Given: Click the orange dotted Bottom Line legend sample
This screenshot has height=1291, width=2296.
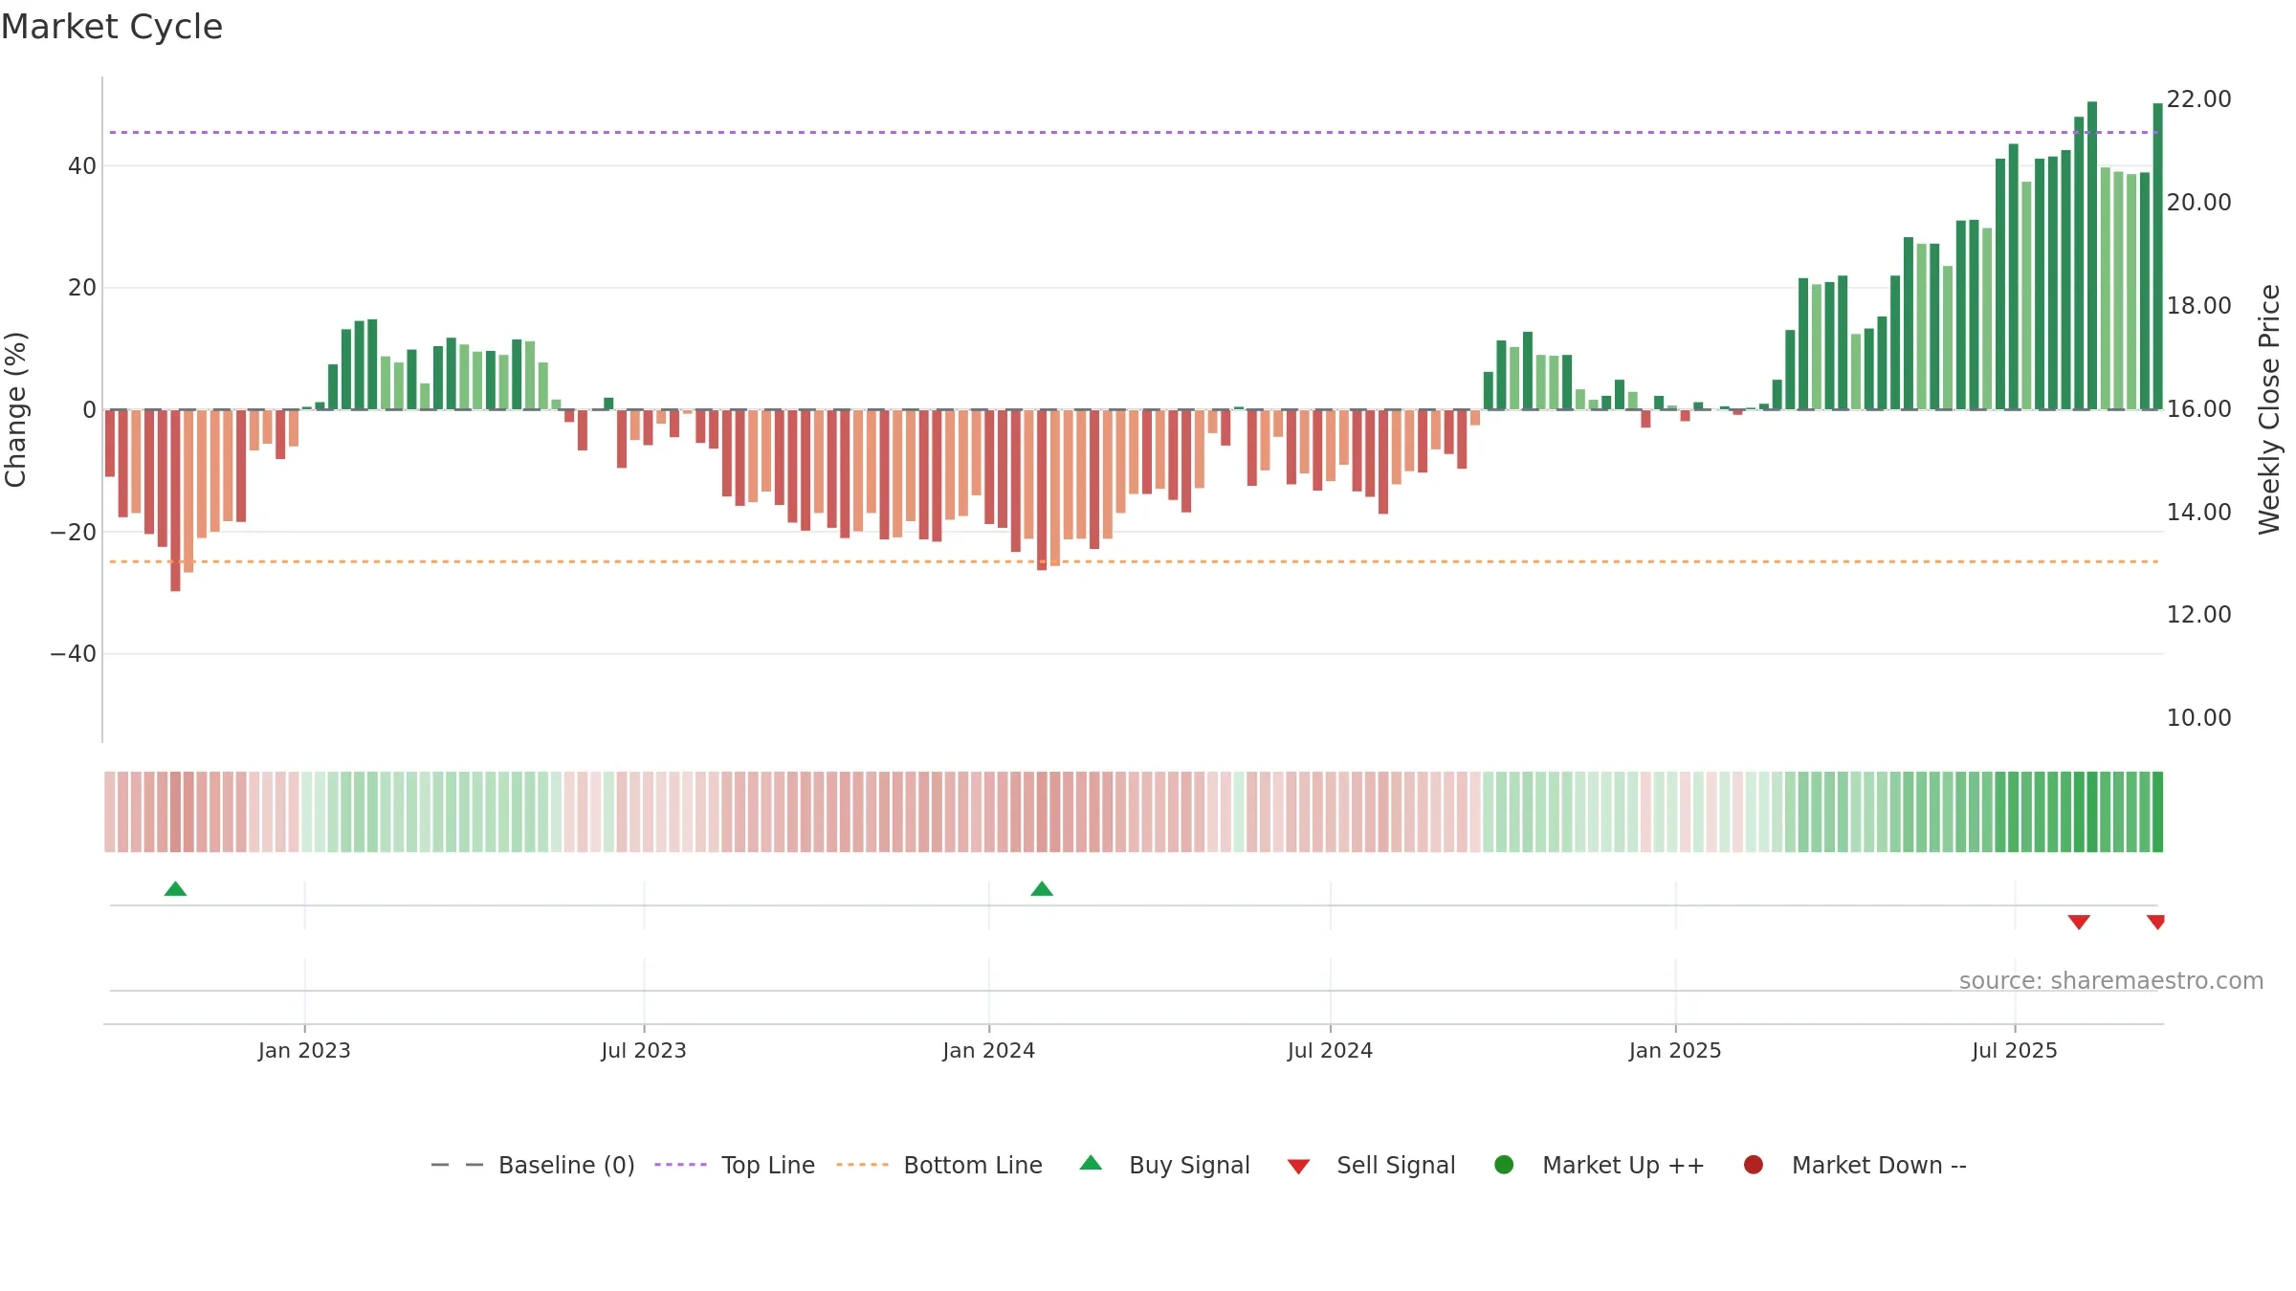Looking at the screenshot, I should (862, 1165).
